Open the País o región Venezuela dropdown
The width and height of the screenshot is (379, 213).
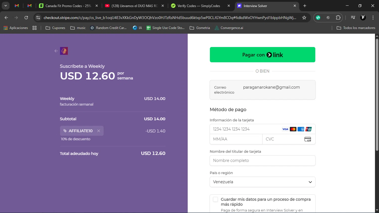pos(263,182)
